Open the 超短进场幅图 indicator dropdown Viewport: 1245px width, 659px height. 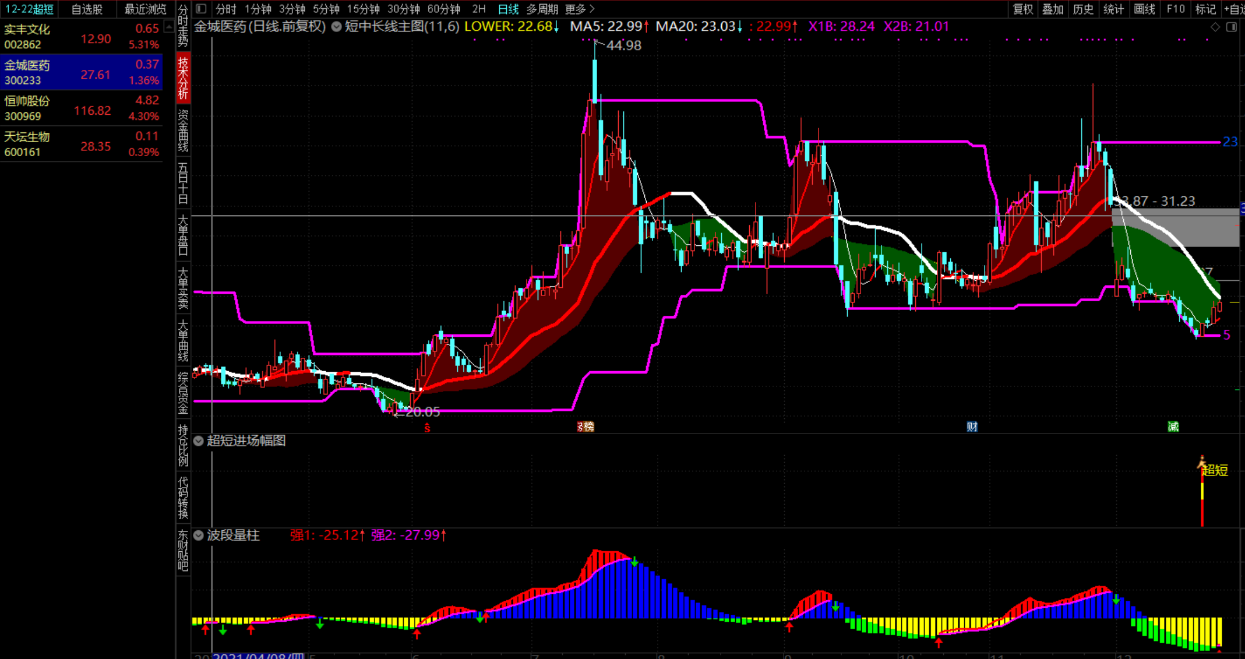(199, 440)
